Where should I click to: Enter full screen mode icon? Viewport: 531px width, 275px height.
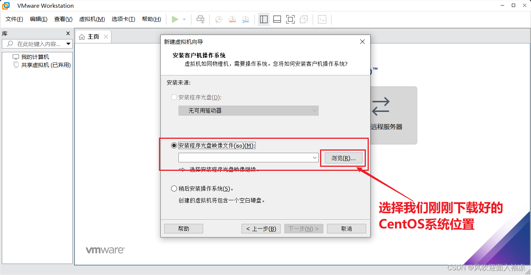[x=291, y=20]
